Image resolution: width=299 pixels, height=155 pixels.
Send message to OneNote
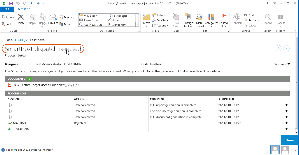click(160, 20)
